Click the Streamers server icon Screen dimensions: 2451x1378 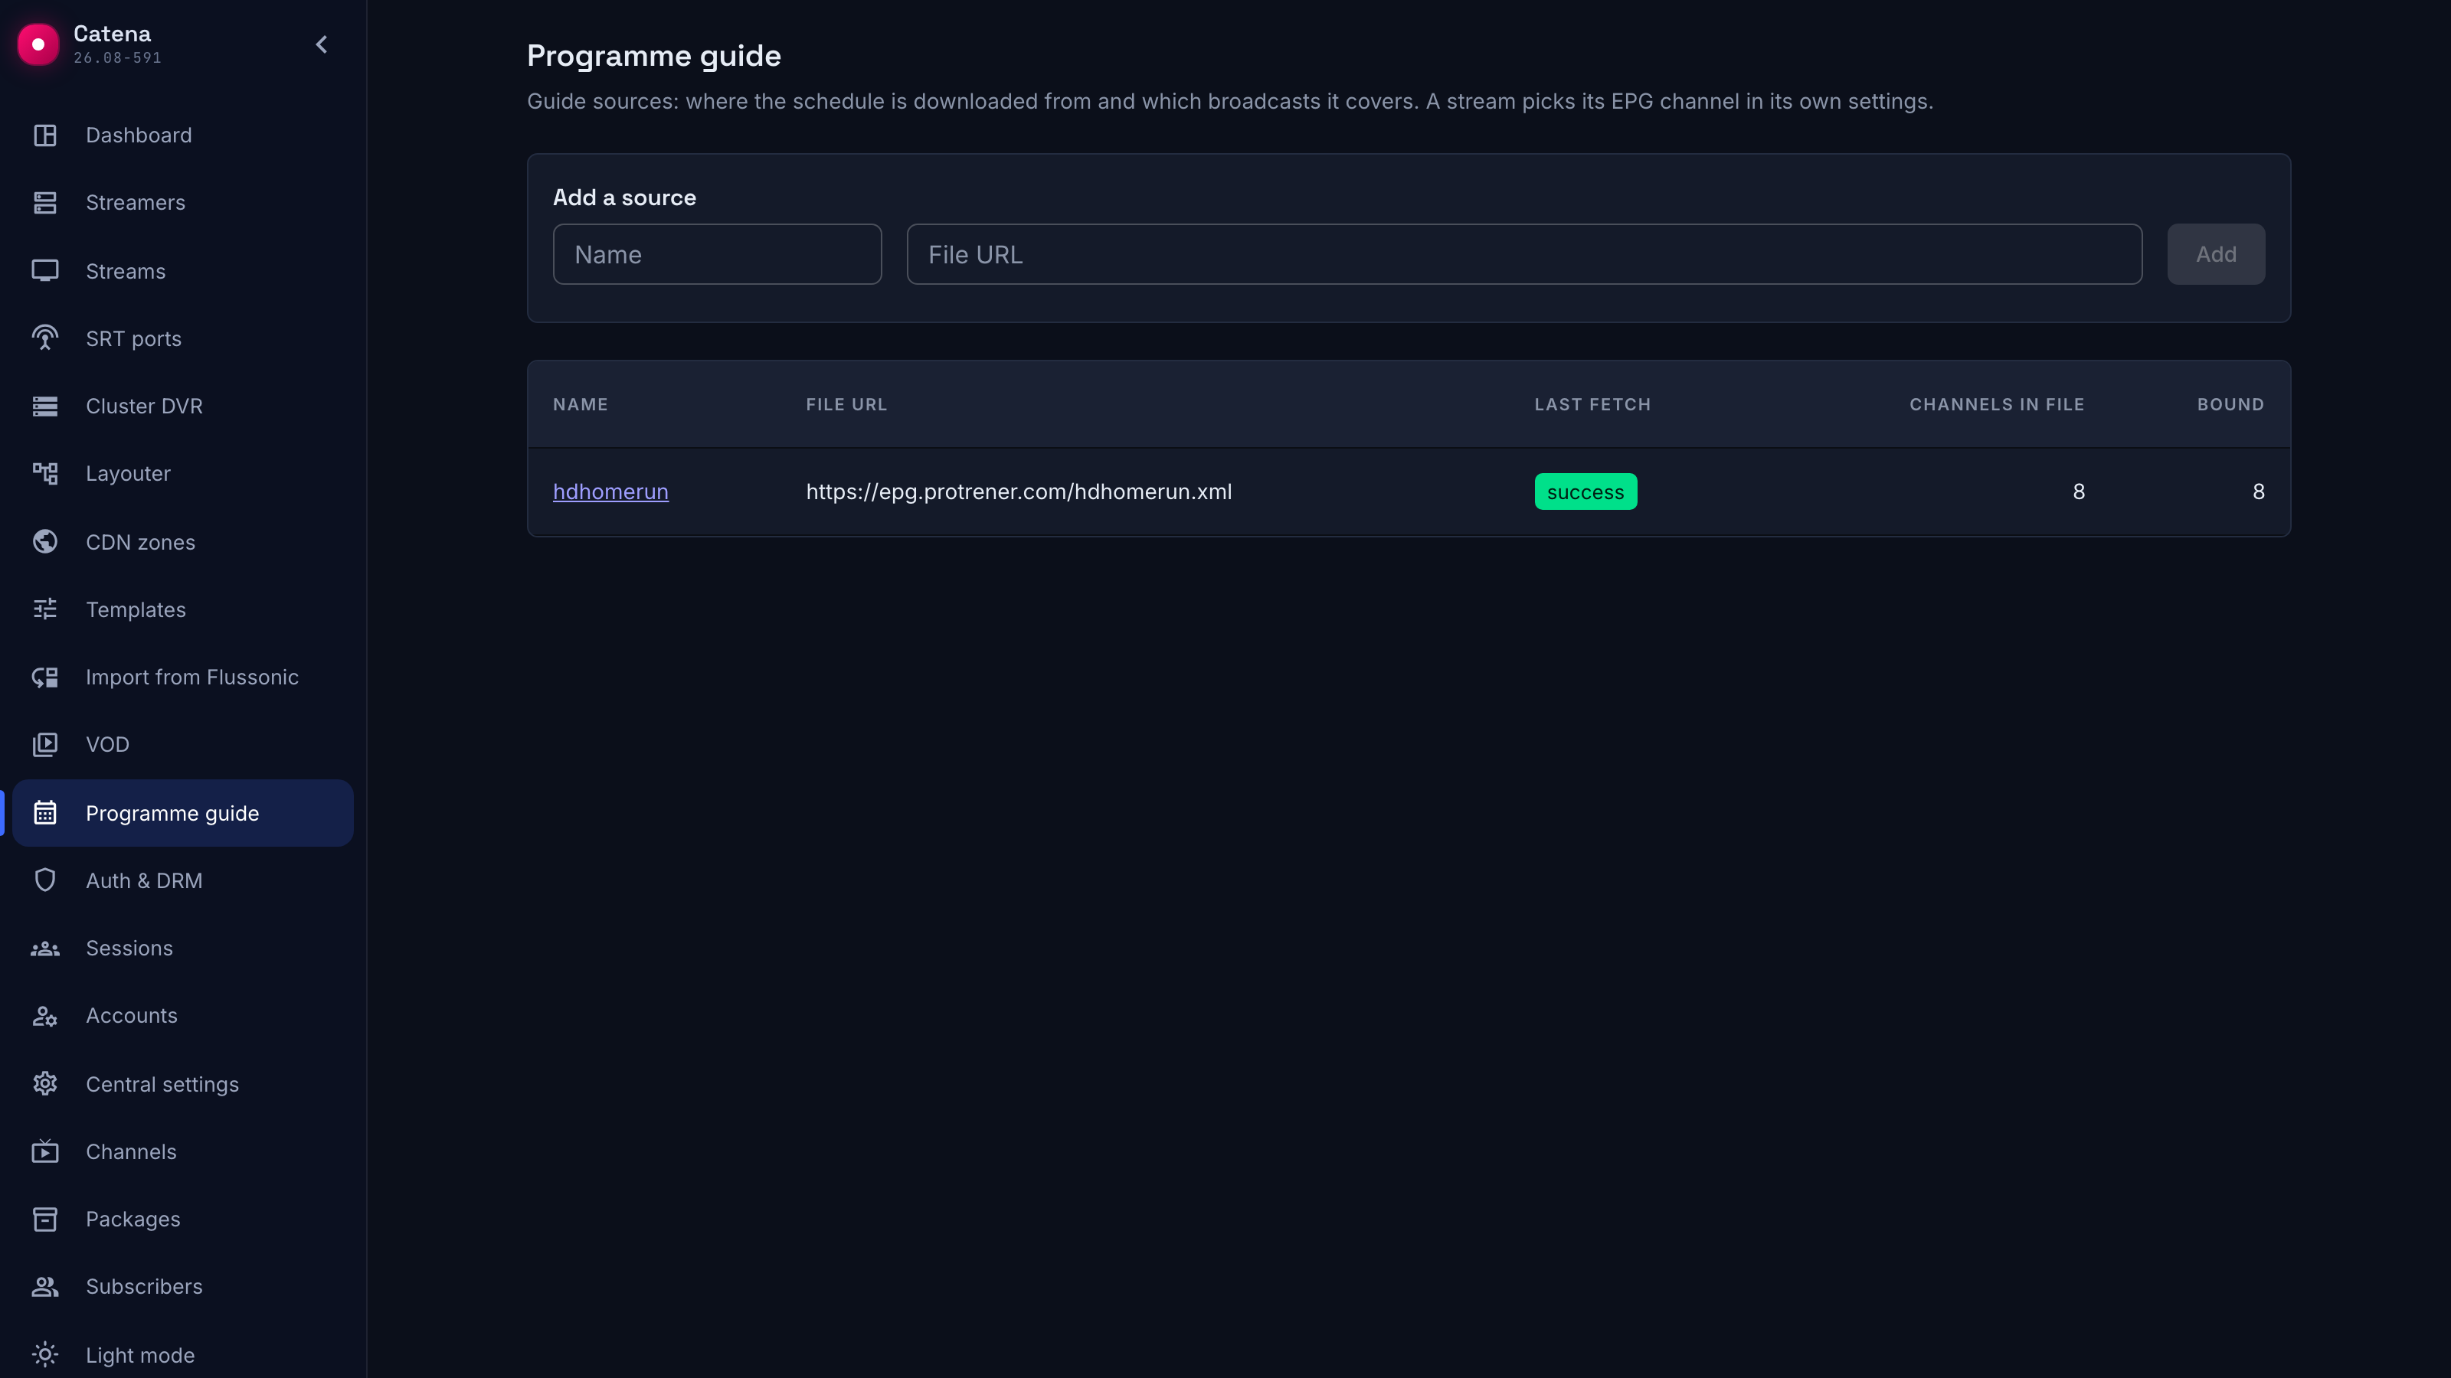44,203
